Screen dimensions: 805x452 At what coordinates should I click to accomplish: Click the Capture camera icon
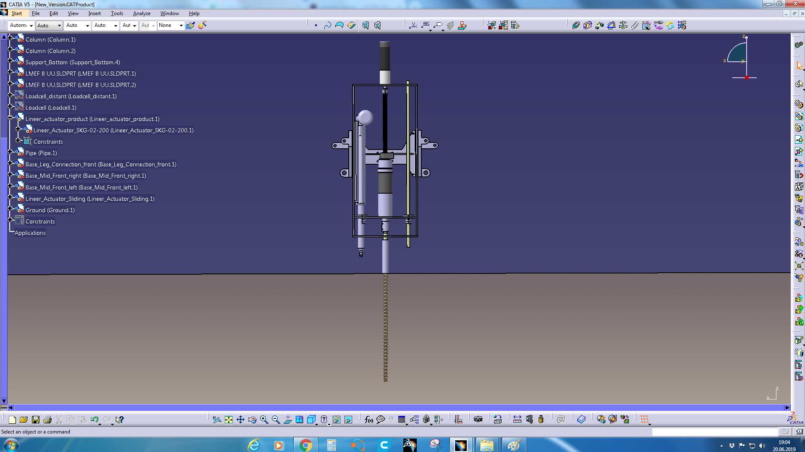click(x=478, y=419)
